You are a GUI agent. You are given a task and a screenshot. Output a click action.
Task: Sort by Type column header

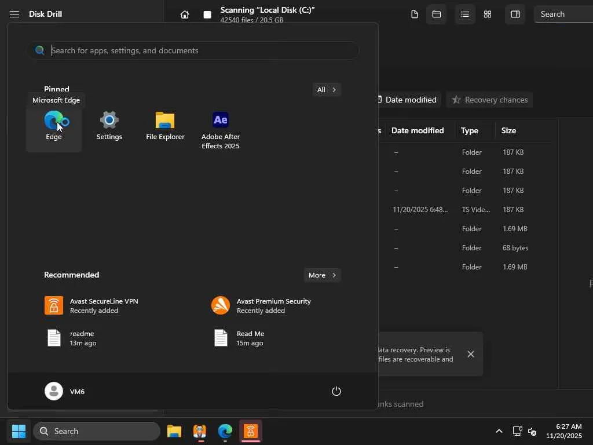(x=469, y=130)
